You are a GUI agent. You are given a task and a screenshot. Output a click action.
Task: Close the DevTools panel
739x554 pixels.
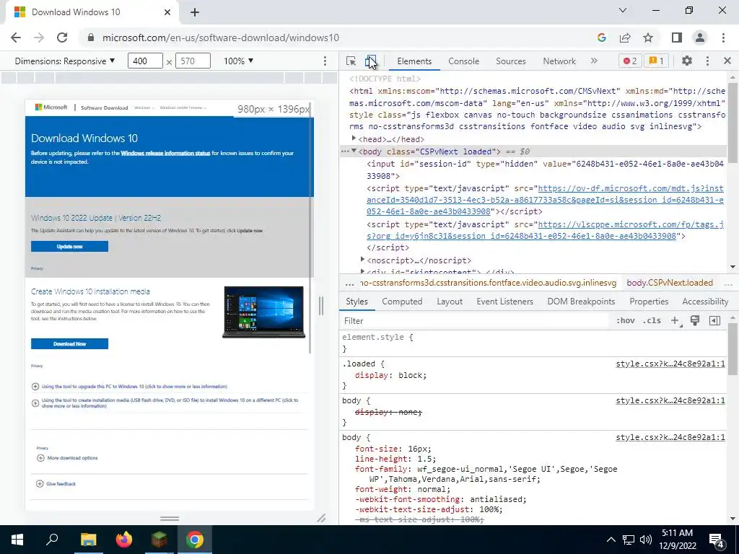point(727,61)
